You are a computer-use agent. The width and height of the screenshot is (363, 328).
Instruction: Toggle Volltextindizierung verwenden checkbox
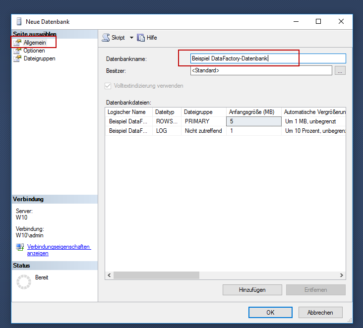coord(108,86)
